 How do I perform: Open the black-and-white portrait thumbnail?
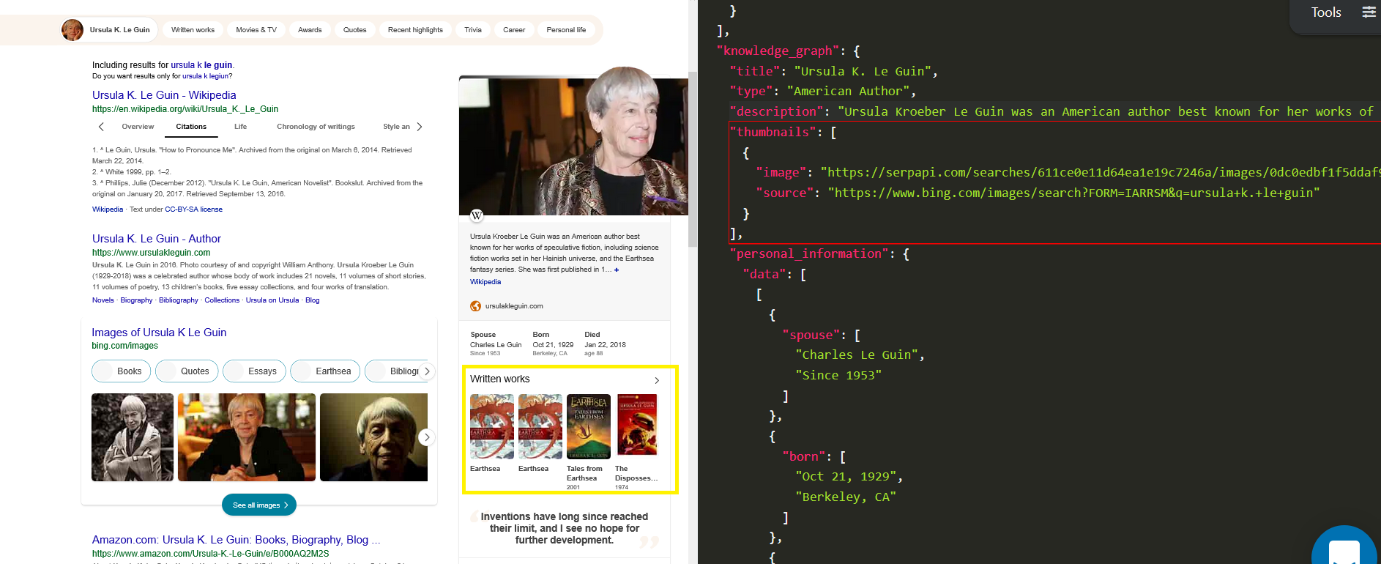(133, 437)
